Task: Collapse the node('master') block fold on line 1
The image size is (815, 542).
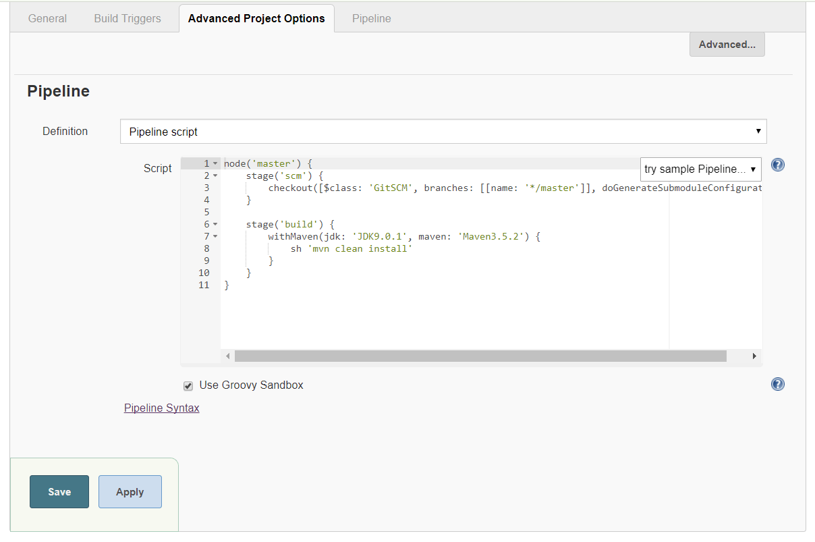Action: (215, 163)
